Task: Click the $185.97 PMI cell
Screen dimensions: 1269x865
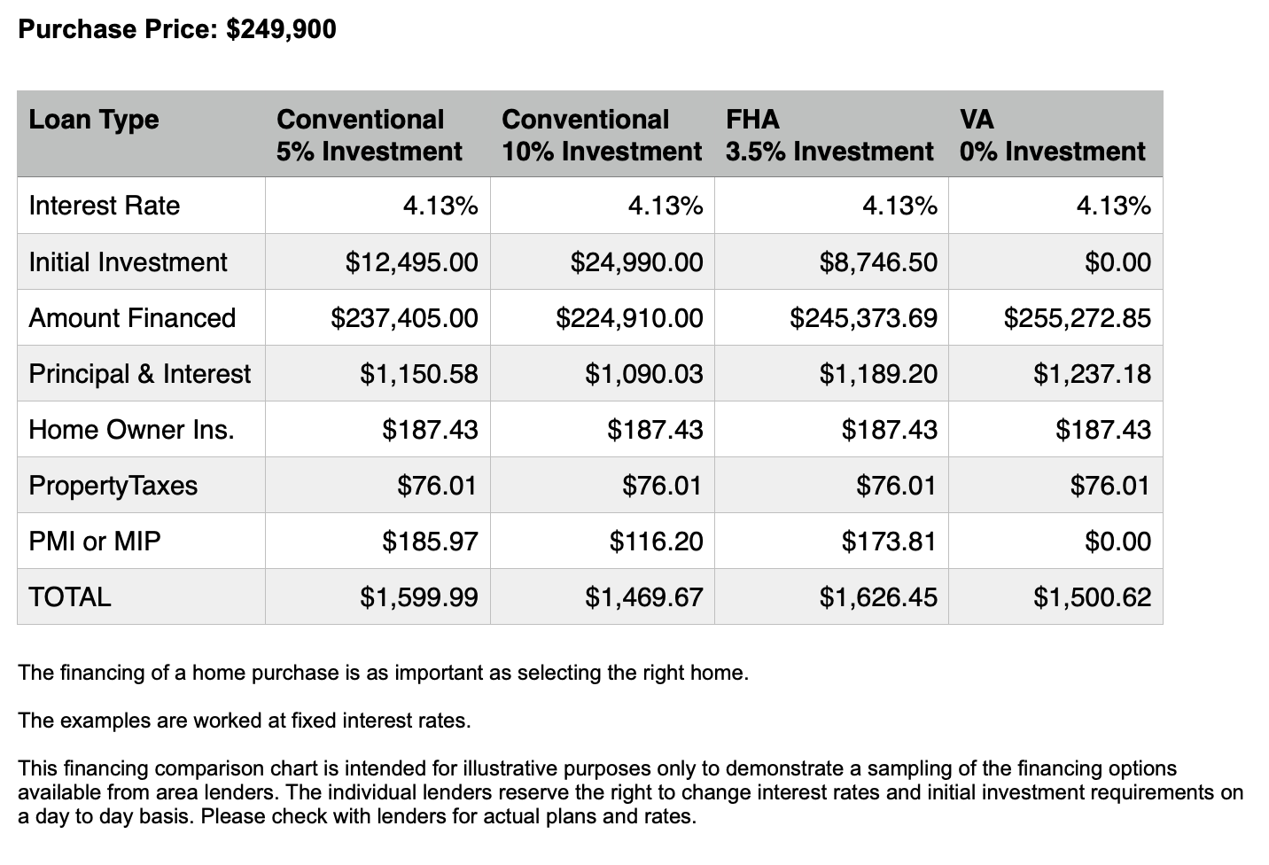Action: [378, 541]
